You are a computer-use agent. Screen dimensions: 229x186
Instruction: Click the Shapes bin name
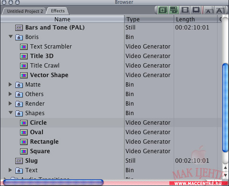click(x=35, y=113)
